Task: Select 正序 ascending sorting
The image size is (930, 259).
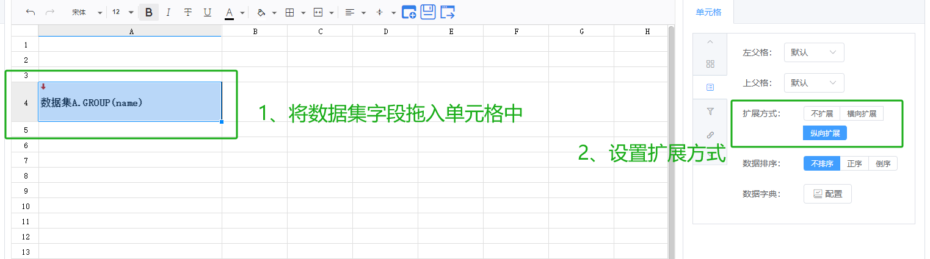Action: tap(854, 163)
